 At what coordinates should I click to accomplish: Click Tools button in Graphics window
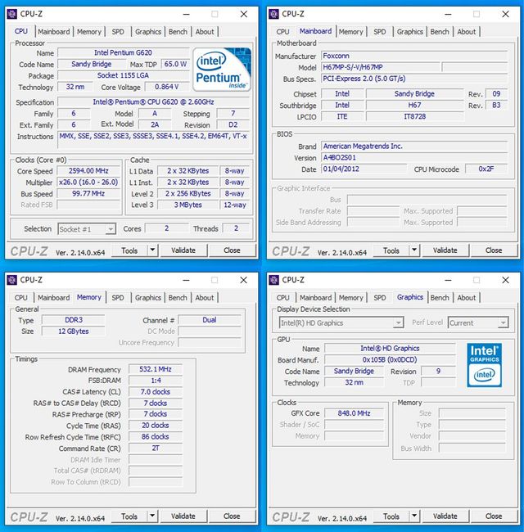click(x=391, y=516)
